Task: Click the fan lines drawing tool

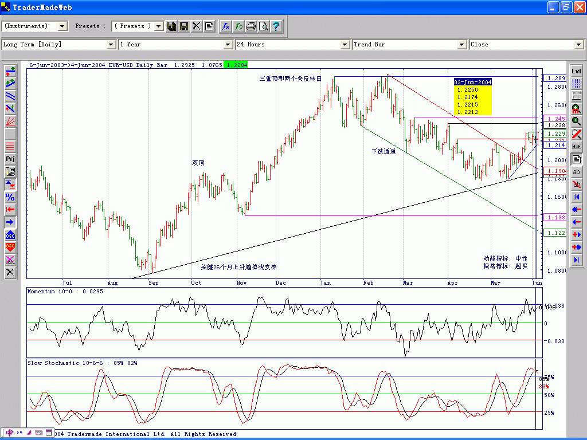Action: tap(10, 121)
